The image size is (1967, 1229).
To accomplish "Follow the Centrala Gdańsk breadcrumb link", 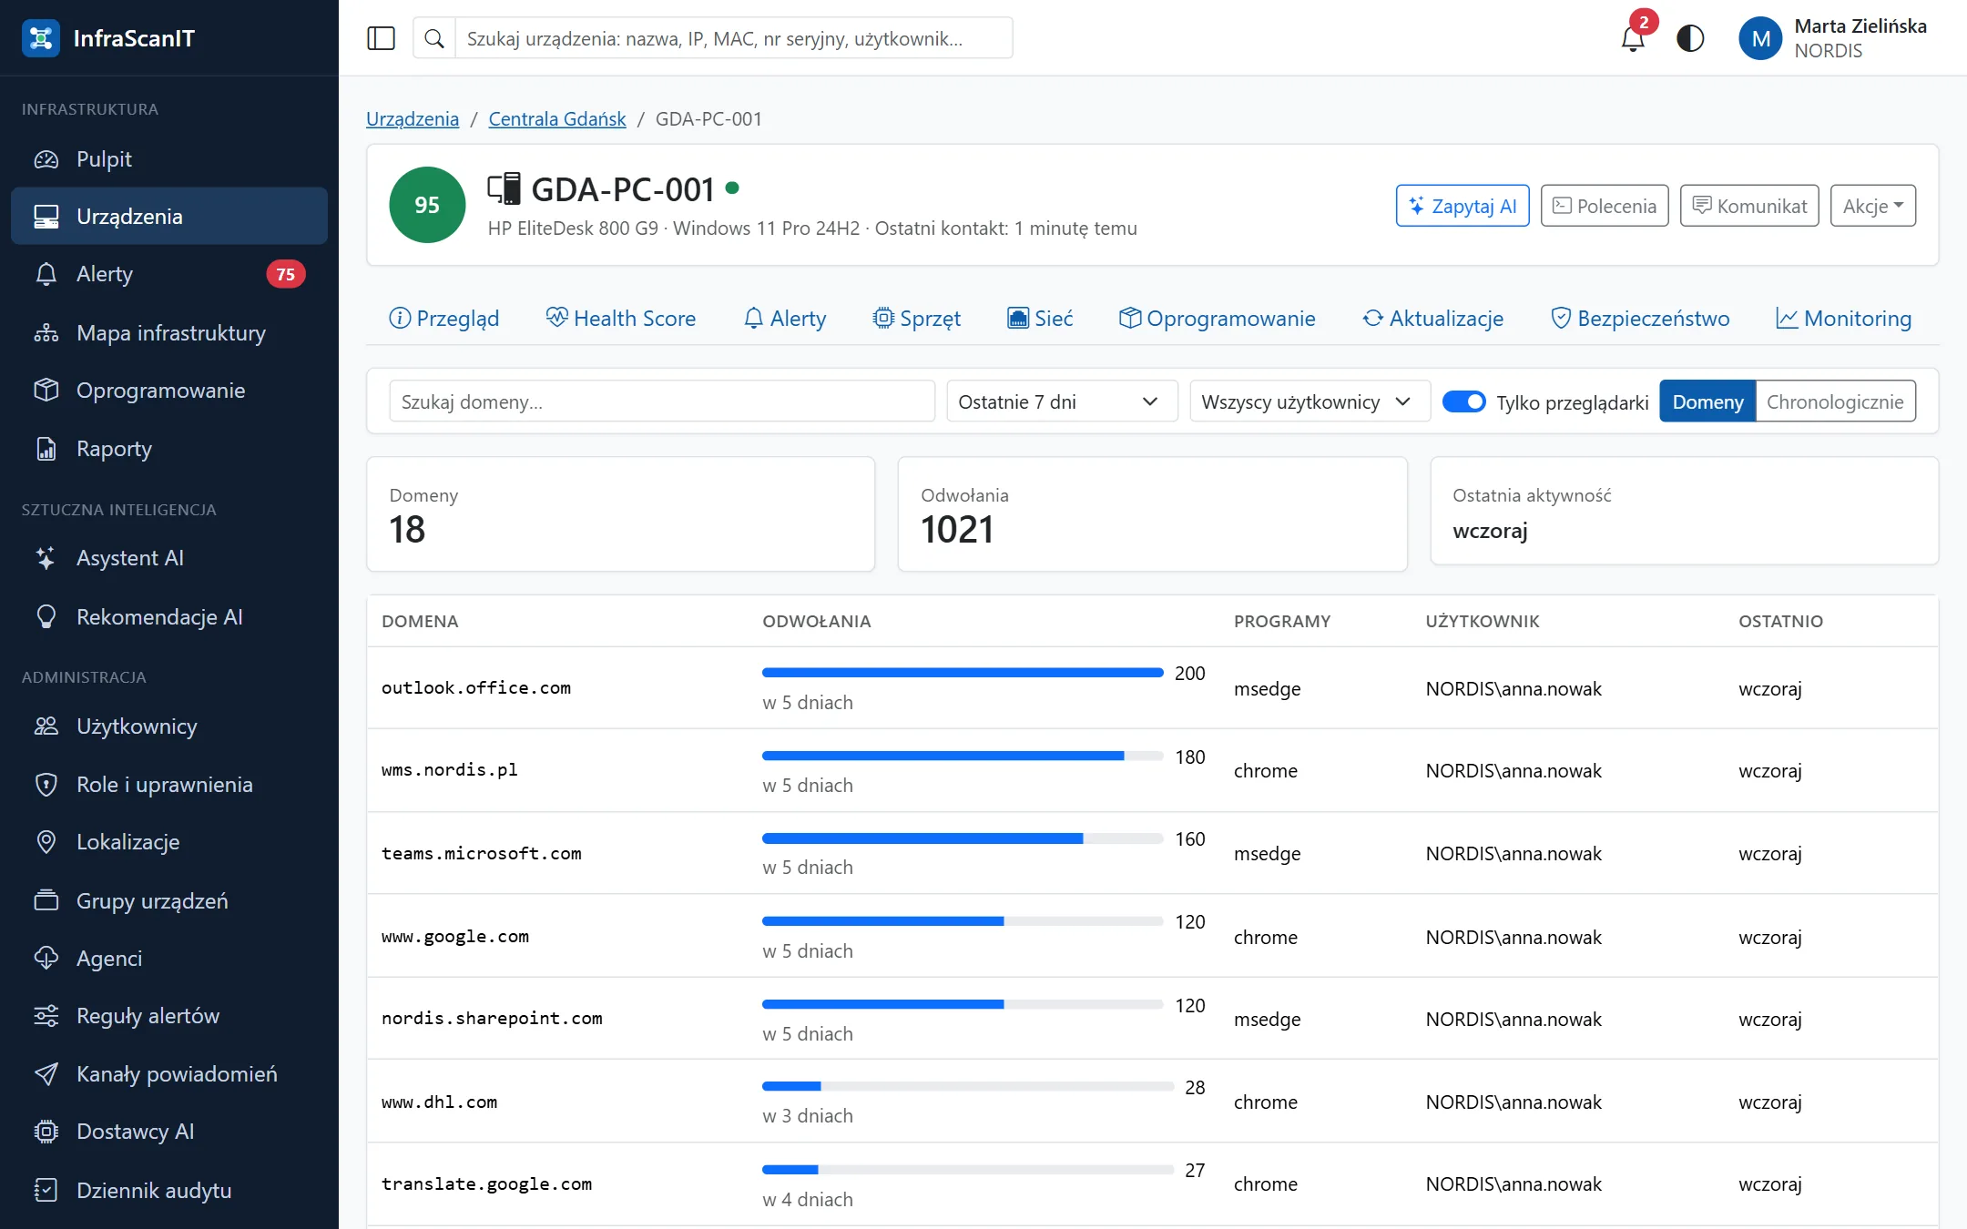I will coord(557,119).
